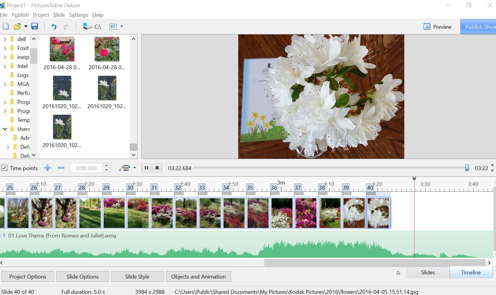Open the Settings menu
Viewport: 496px width, 295px height.
click(78, 15)
